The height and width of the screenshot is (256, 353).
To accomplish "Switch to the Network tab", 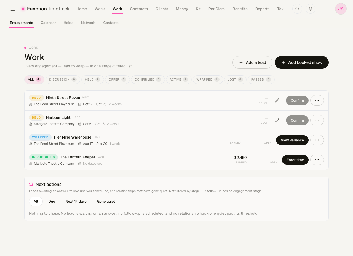I will coord(88,23).
